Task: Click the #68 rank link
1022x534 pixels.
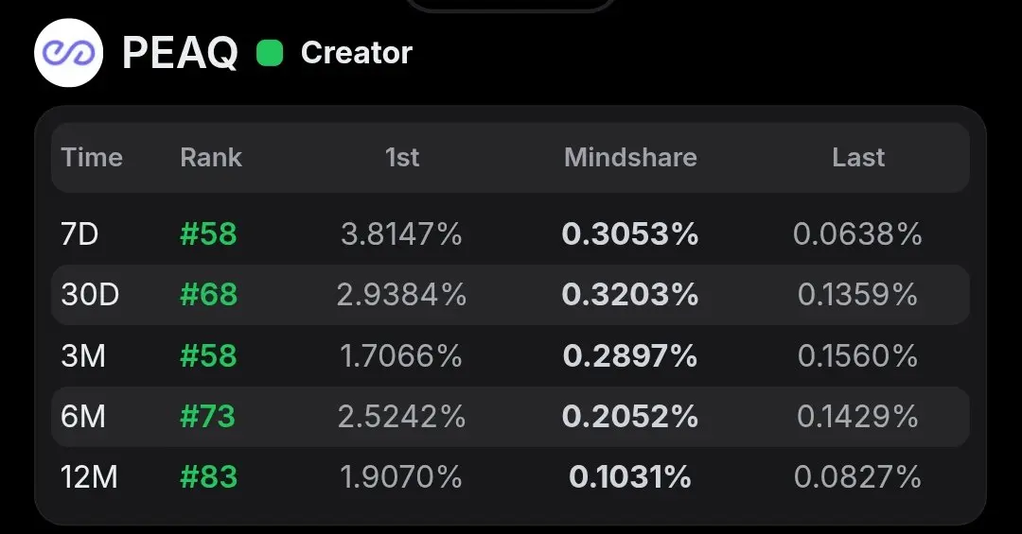Action: click(208, 294)
